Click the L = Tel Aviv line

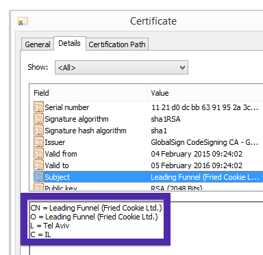50,226
